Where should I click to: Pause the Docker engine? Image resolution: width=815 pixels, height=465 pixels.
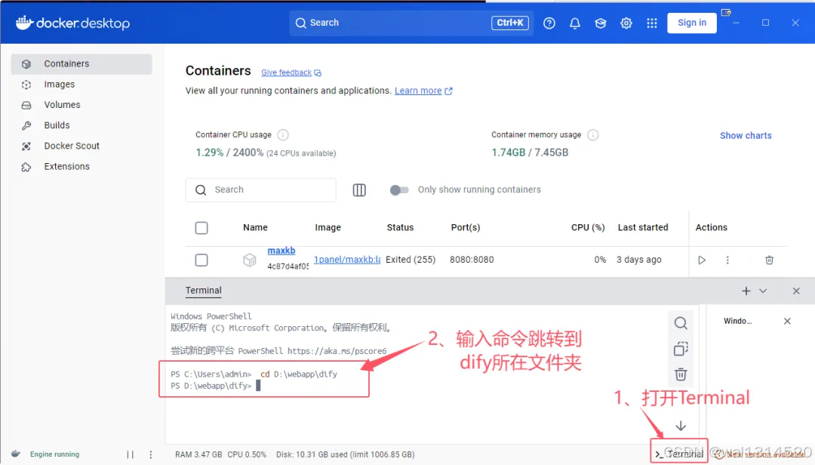[x=130, y=454]
